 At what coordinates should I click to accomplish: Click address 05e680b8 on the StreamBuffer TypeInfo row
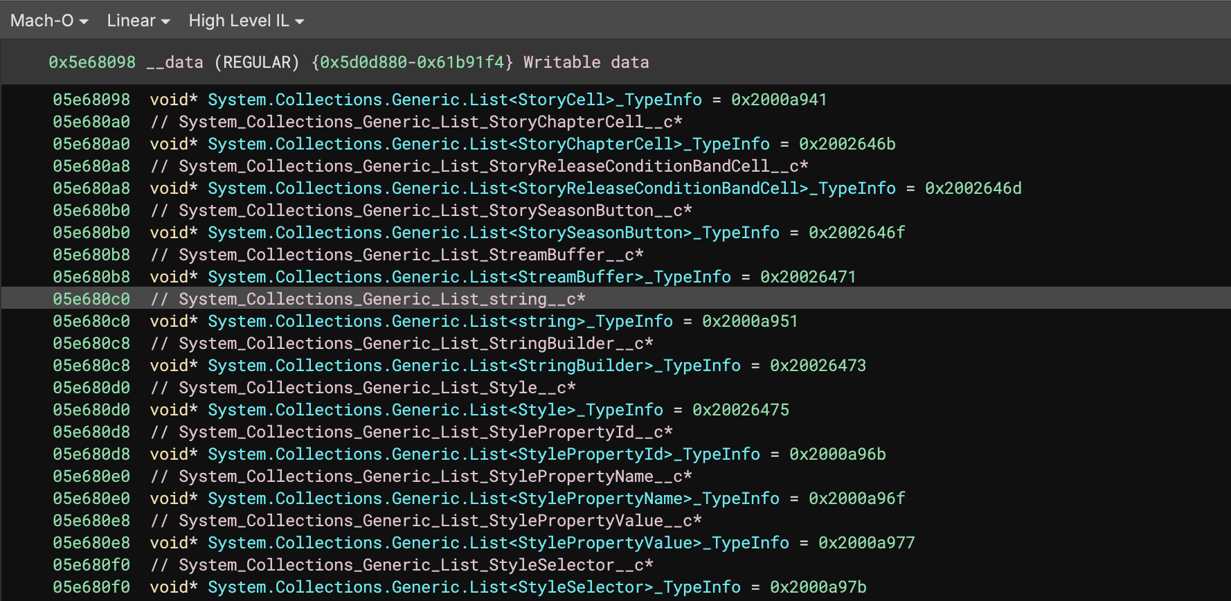(x=91, y=277)
